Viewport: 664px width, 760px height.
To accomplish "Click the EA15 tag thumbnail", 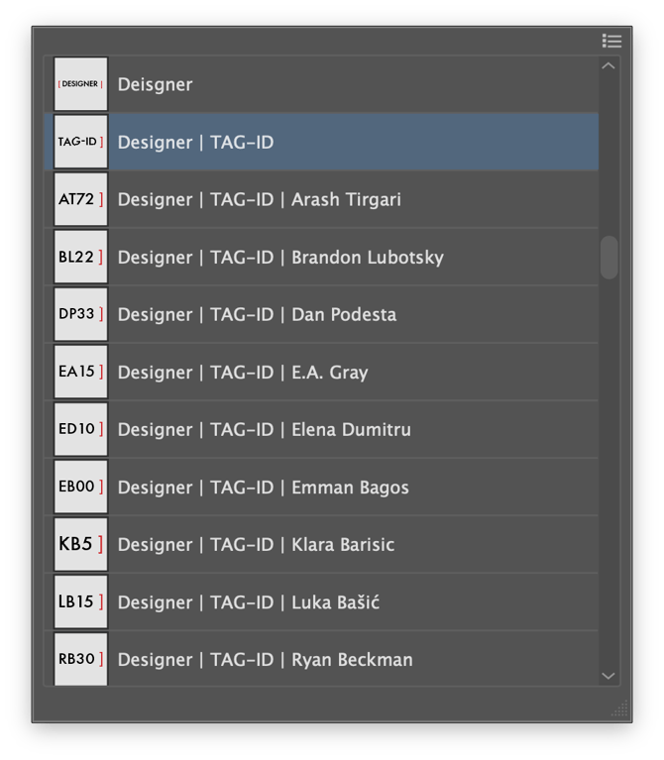I will [x=80, y=372].
